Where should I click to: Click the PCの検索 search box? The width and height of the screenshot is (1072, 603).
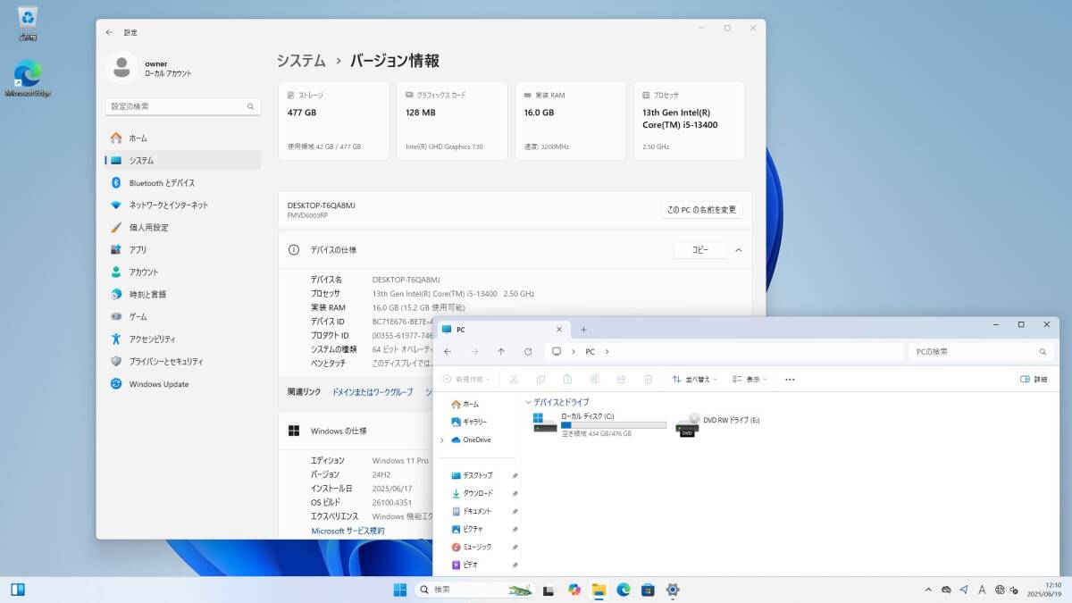(981, 352)
